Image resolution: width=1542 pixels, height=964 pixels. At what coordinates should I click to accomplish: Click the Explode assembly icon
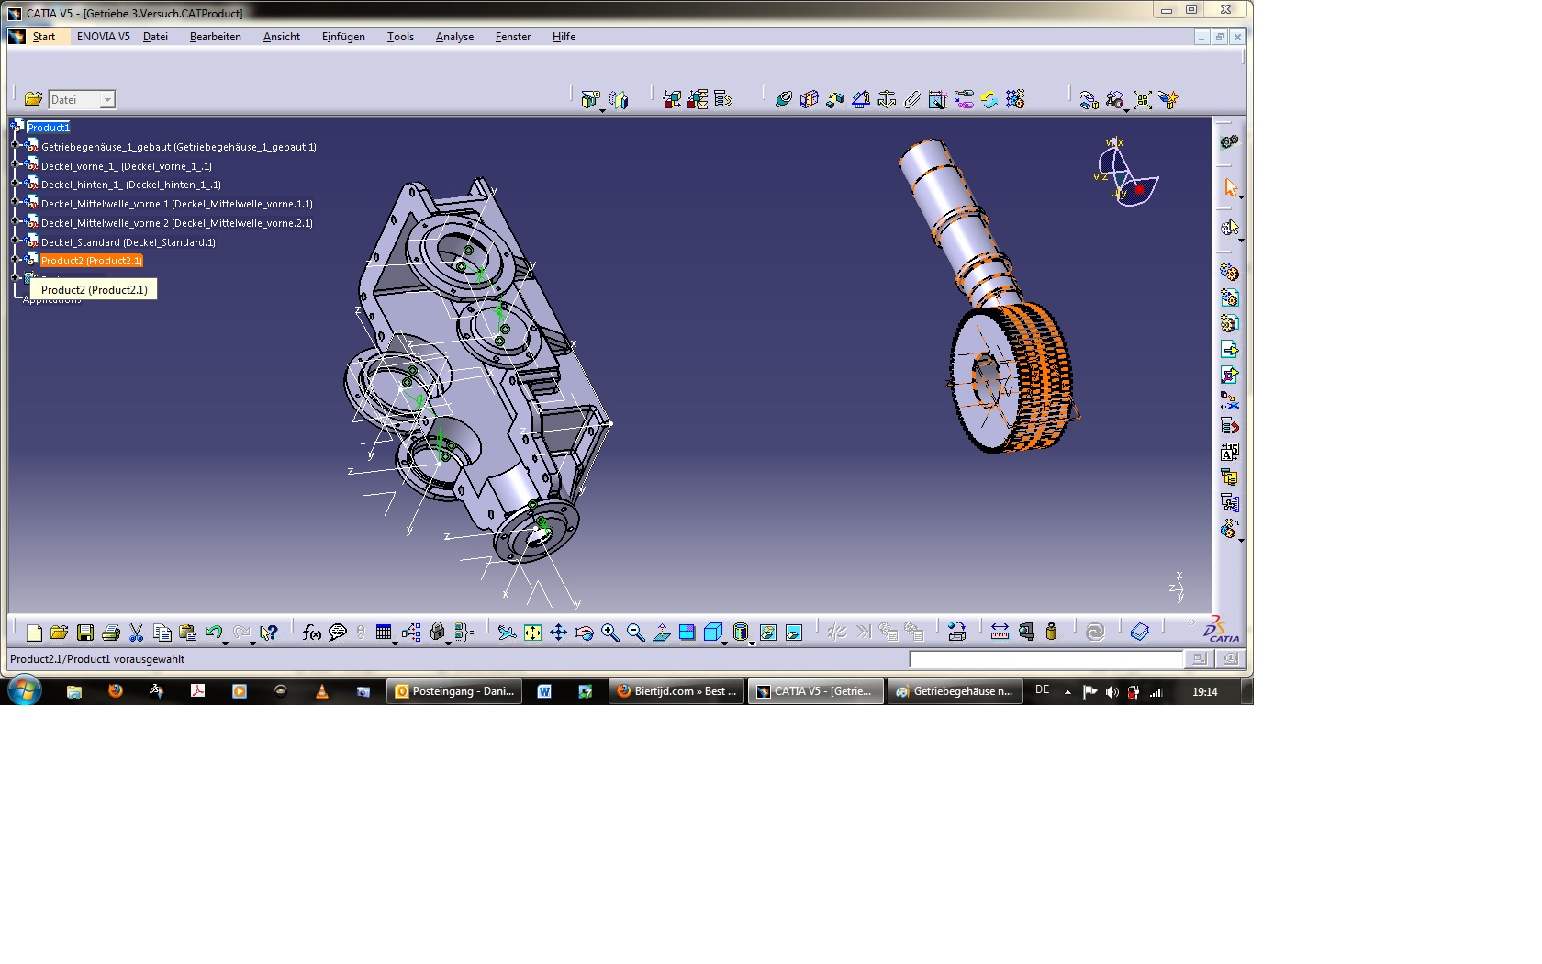click(1143, 100)
